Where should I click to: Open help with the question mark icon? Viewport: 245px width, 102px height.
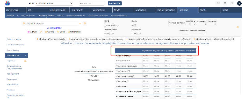point(232,3)
